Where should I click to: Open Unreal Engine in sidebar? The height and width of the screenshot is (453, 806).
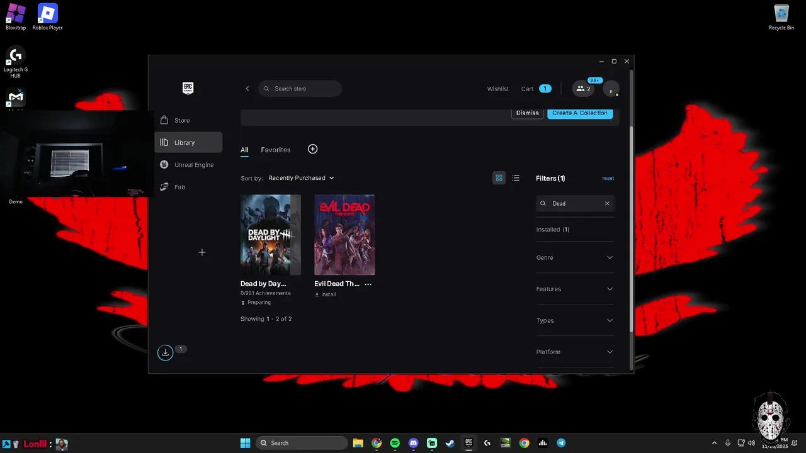point(188,165)
